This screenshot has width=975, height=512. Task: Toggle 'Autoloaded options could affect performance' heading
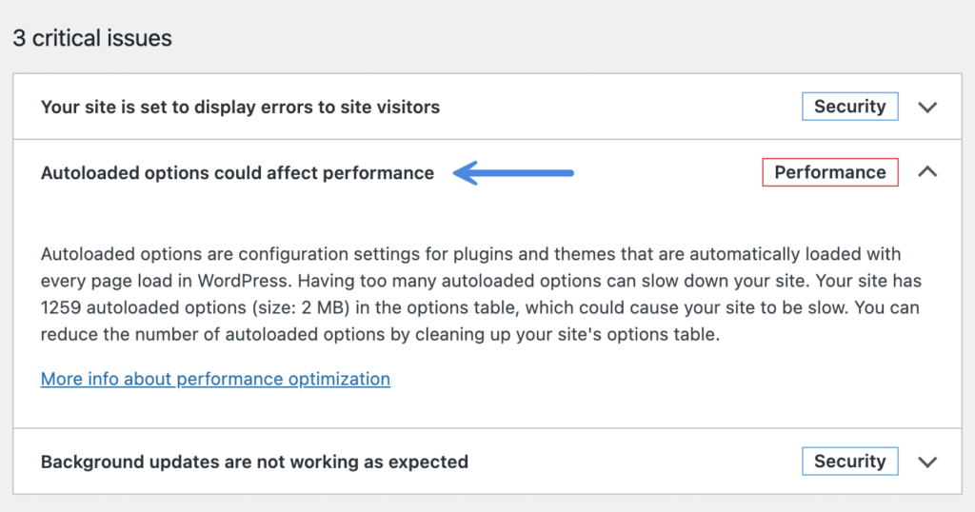[x=237, y=173]
